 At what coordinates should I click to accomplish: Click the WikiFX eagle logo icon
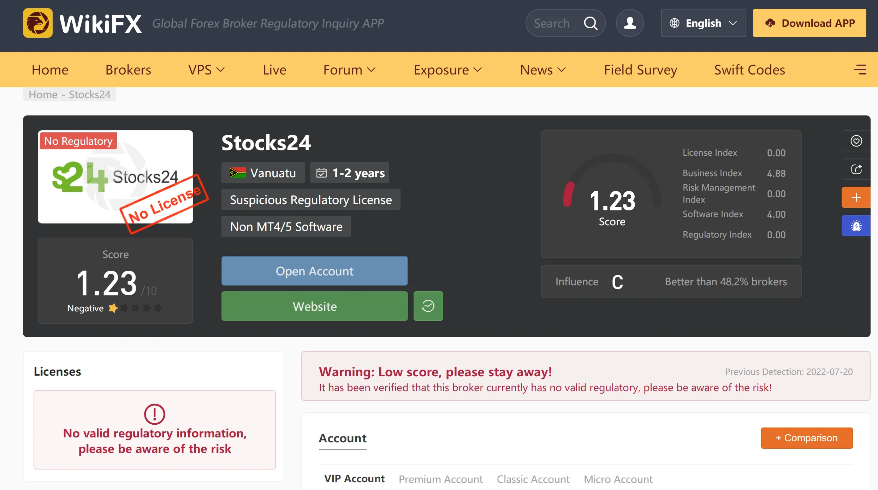[38, 23]
